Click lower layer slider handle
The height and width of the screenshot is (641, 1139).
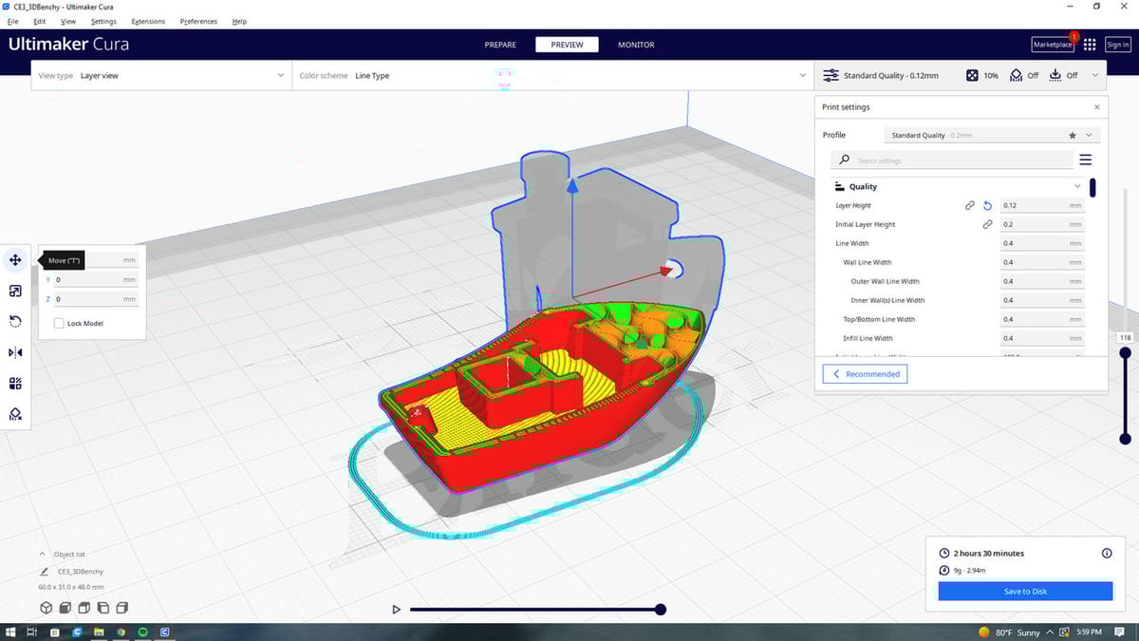pyautogui.click(x=1125, y=439)
